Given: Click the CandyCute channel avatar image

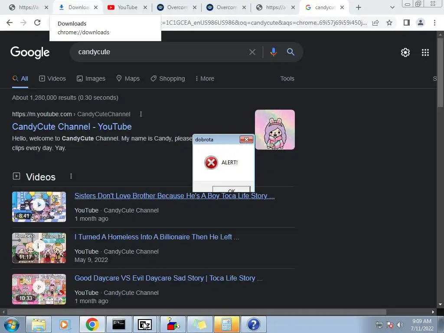Looking at the screenshot, I should click(274, 130).
